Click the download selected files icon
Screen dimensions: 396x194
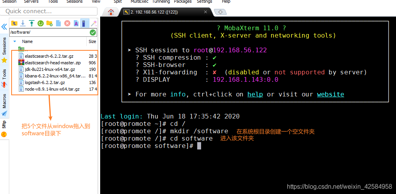23,24
